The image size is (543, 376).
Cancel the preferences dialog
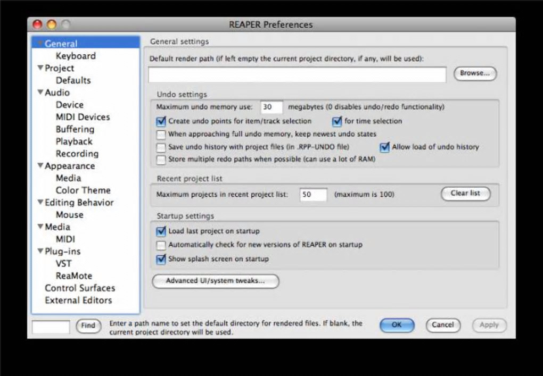(x=443, y=325)
